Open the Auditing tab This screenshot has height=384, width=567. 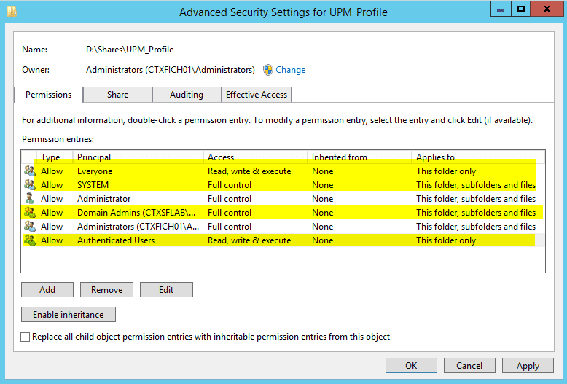187,95
